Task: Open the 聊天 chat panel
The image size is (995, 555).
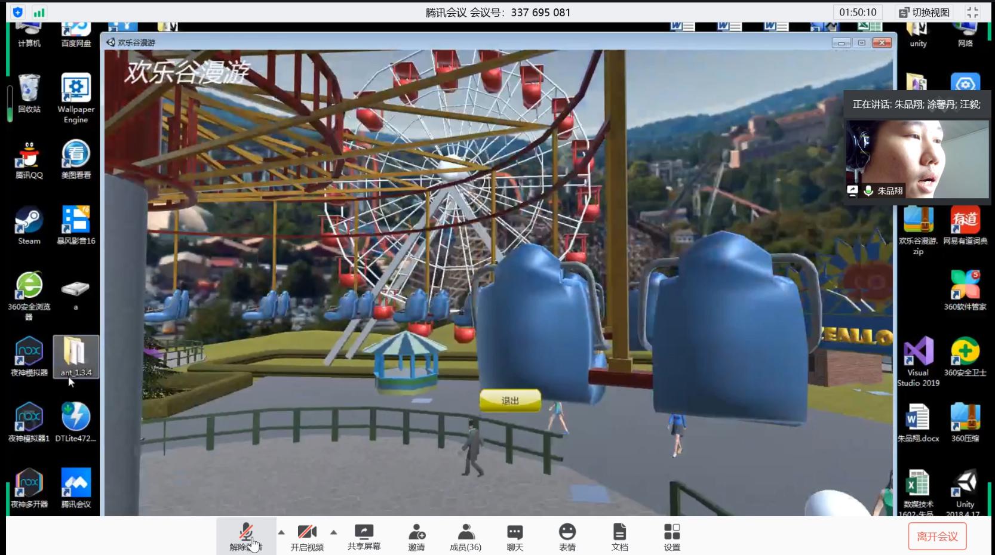Action: pyautogui.click(x=515, y=536)
